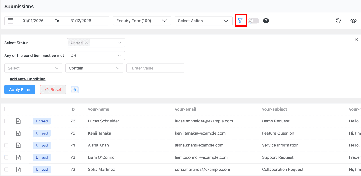Click the Support Request subject cell
Screen dimensions: 361x176
pyautogui.click(x=278, y=157)
